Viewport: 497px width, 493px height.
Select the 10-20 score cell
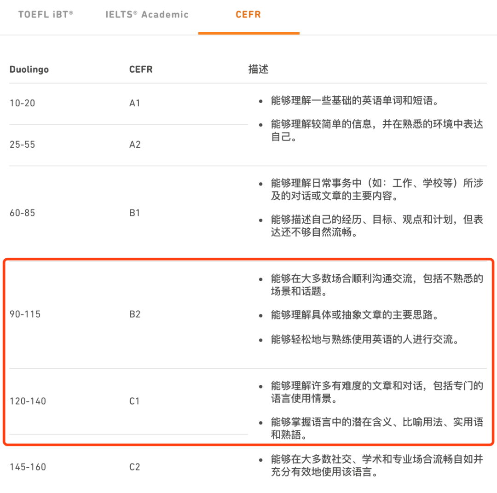(22, 103)
